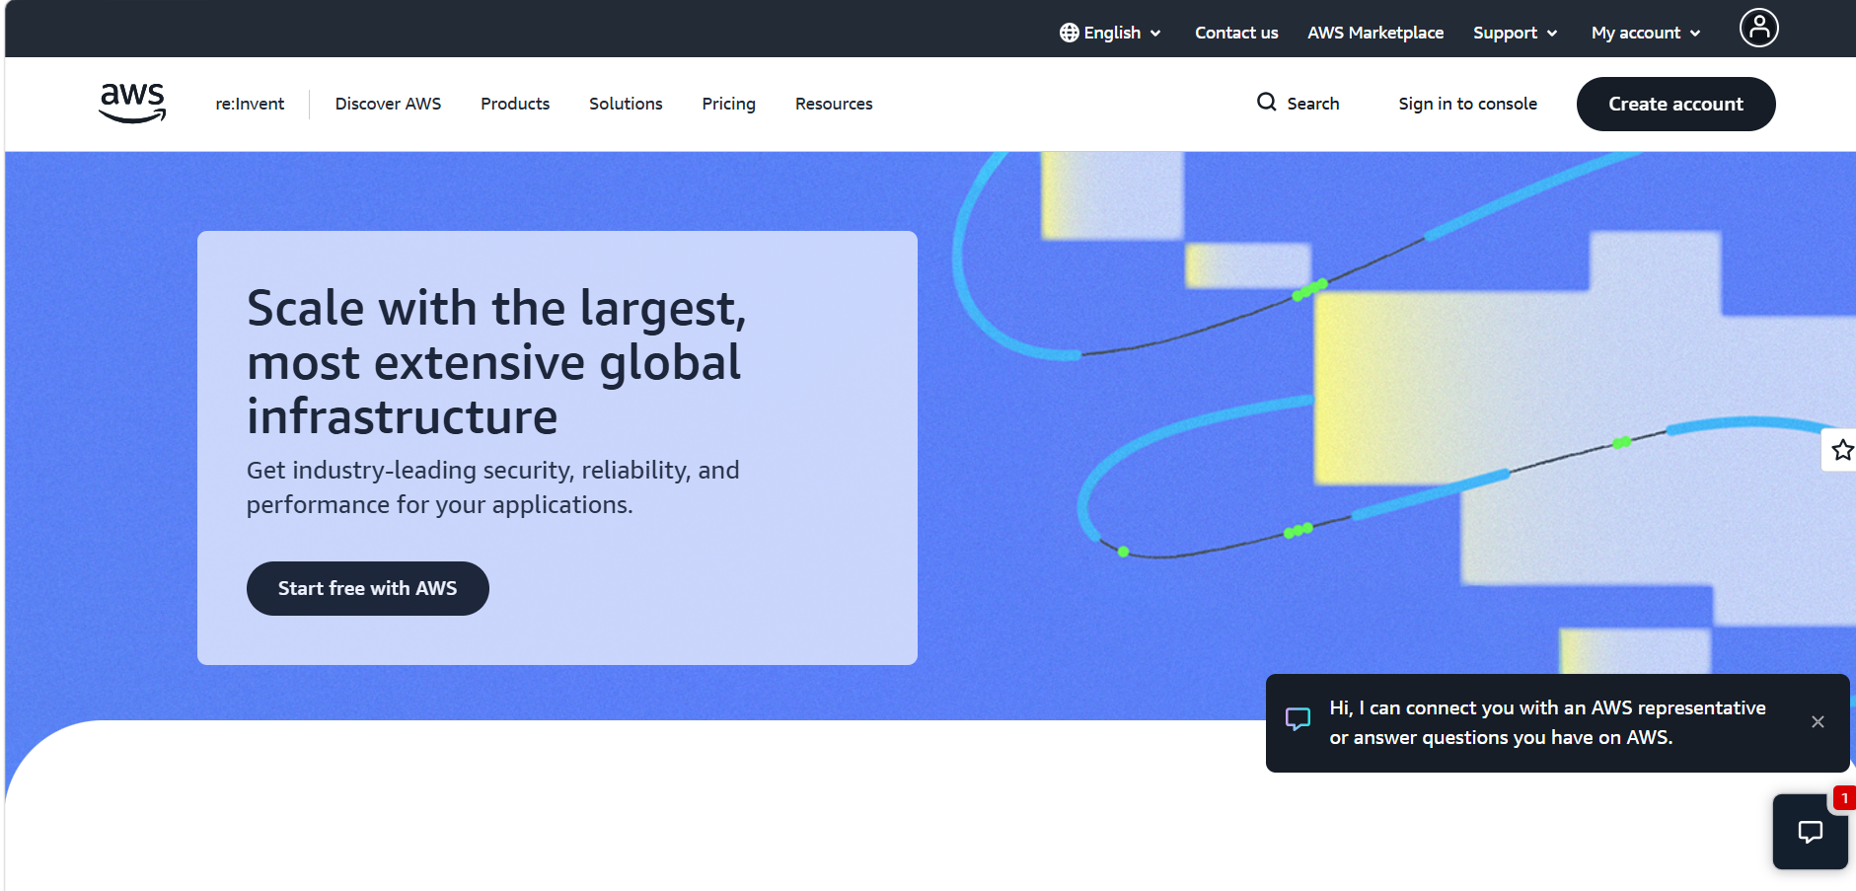
Task: Click the globe language icon
Action: point(1069,33)
